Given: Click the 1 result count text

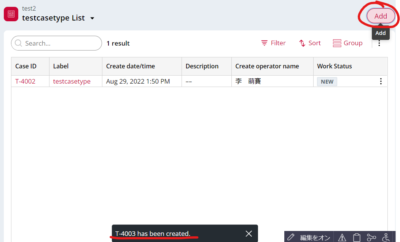Looking at the screenshot, I should coord(118,43).
